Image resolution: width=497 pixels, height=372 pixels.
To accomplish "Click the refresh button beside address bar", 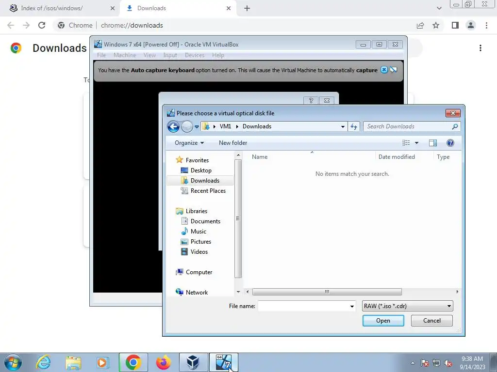I will click(354, 126).
